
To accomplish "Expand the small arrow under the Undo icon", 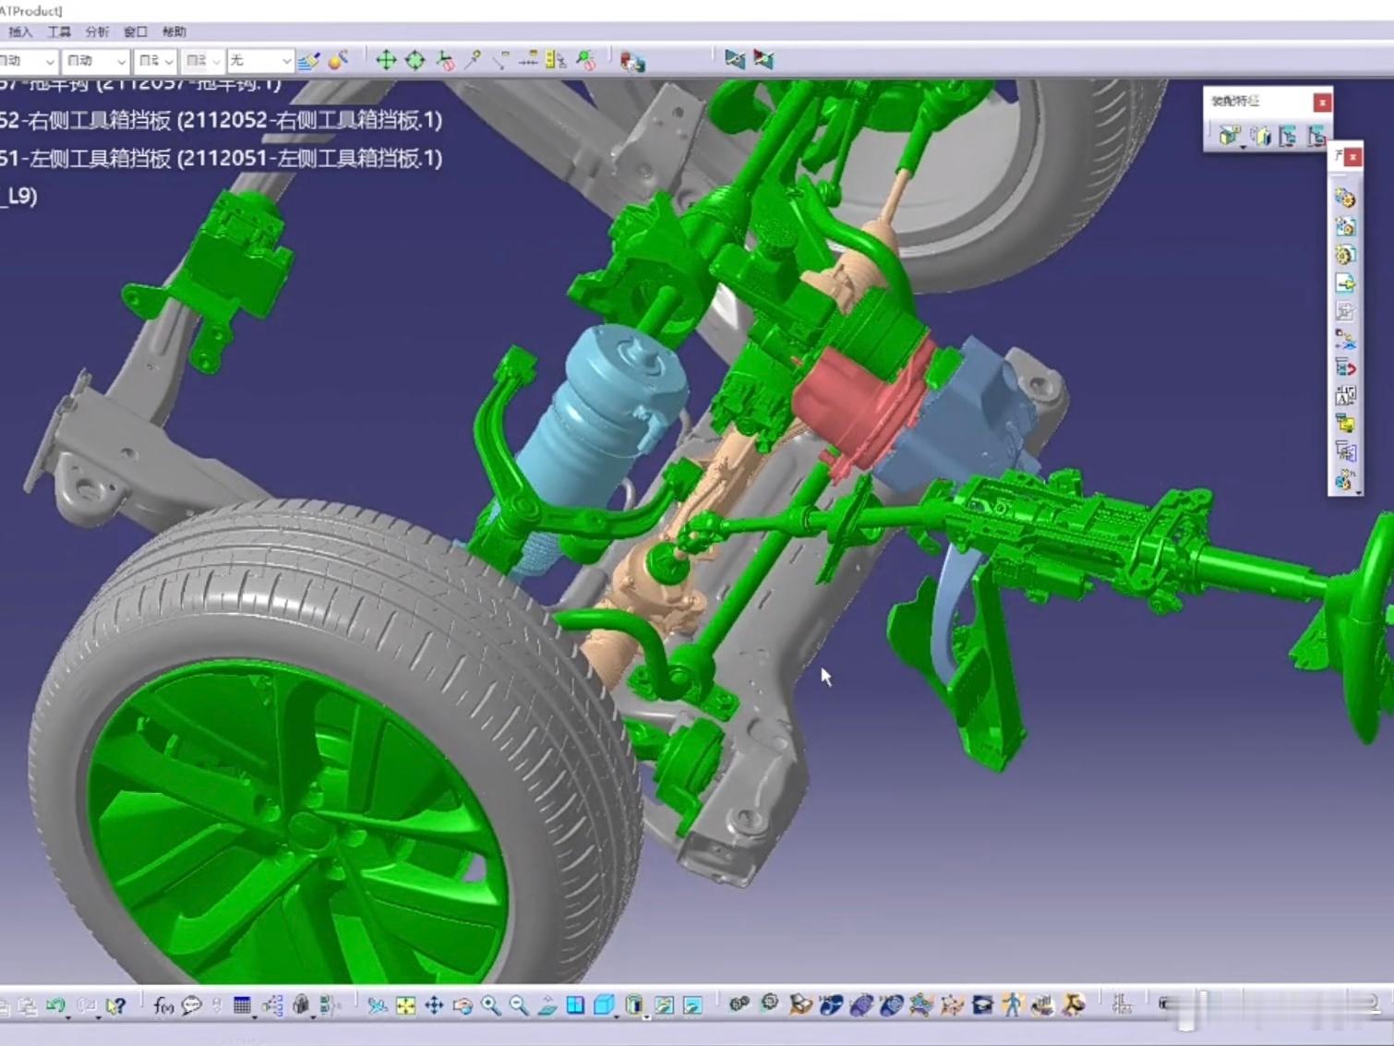I will click(x=67, y=1016).
